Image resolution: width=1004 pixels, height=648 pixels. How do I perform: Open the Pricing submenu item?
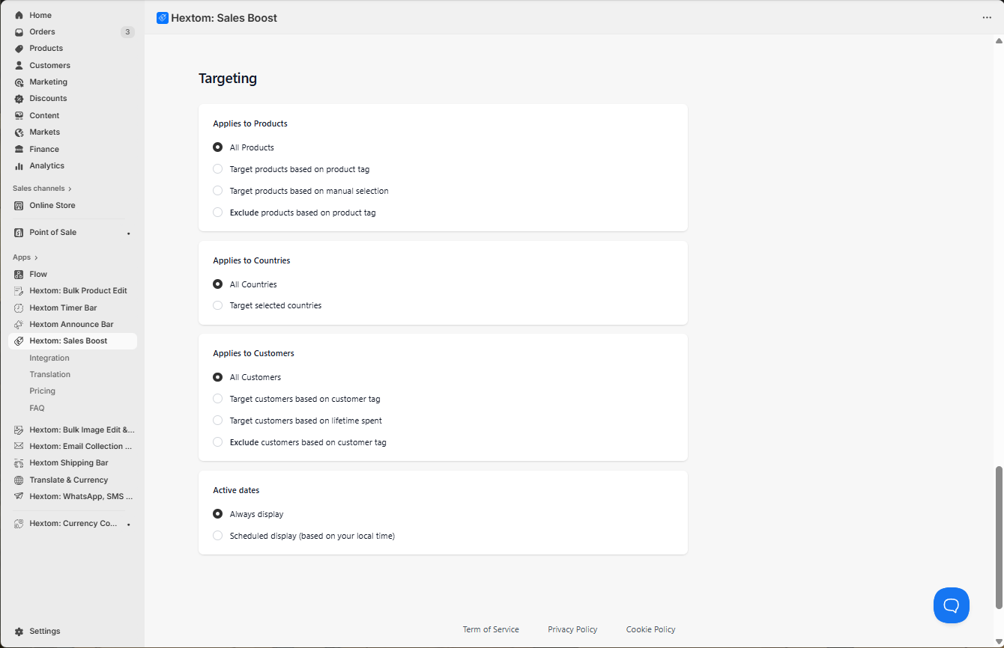coord(43,391)
